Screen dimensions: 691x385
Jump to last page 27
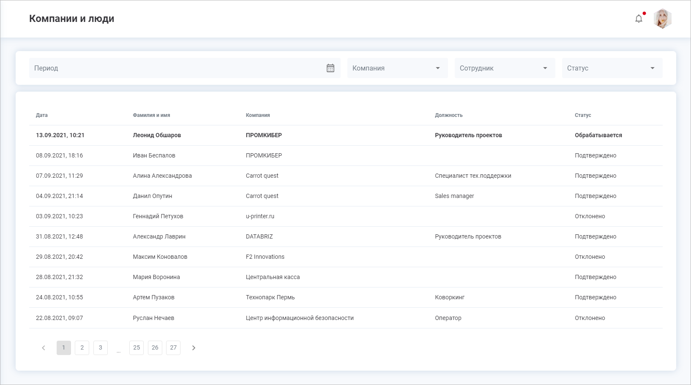click(173, 348)
